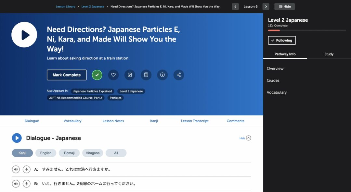This screenshot has height=192, width=351.
Task: Play line A audio with the speaker icon
Action: (16, 169)
